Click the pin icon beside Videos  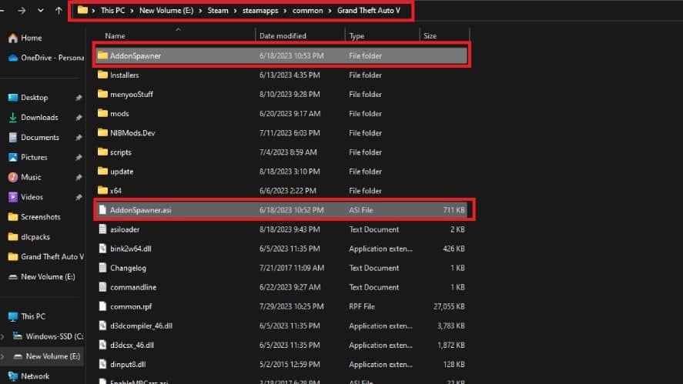click(79, 197)
